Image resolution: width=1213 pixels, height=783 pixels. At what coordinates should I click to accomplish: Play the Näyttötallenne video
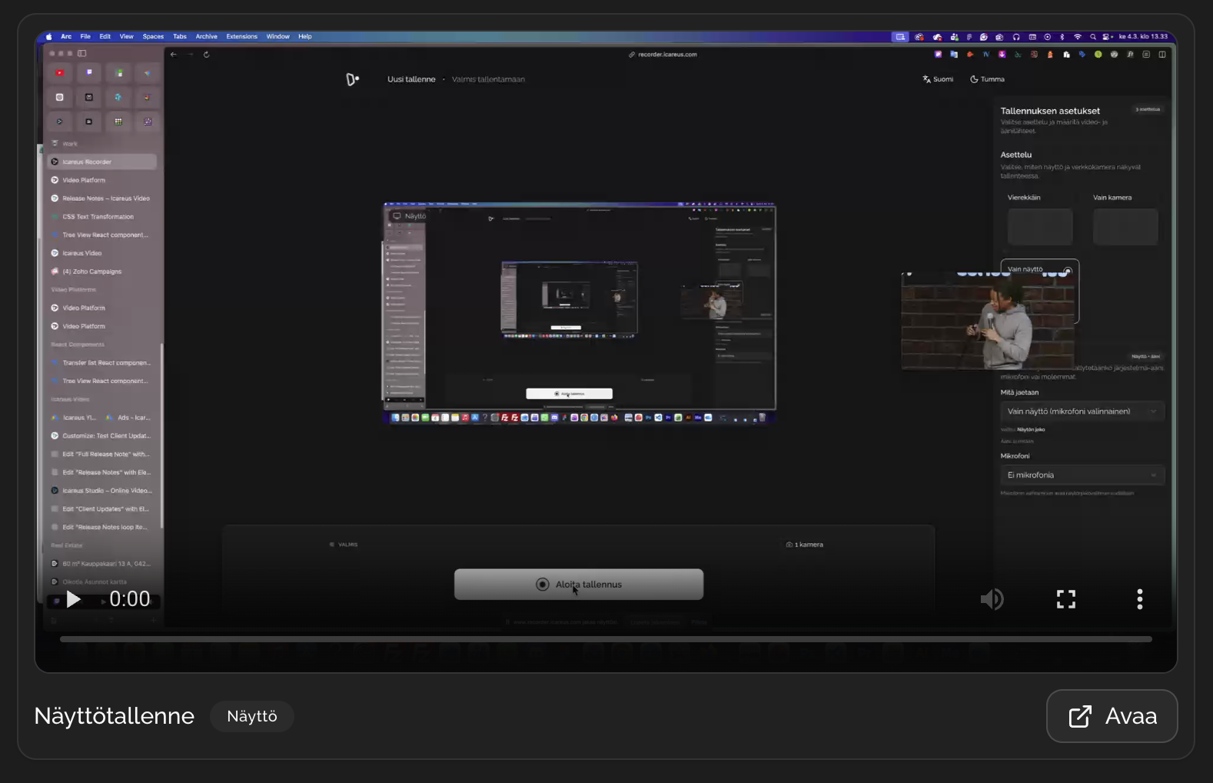(x=74, y=599)
